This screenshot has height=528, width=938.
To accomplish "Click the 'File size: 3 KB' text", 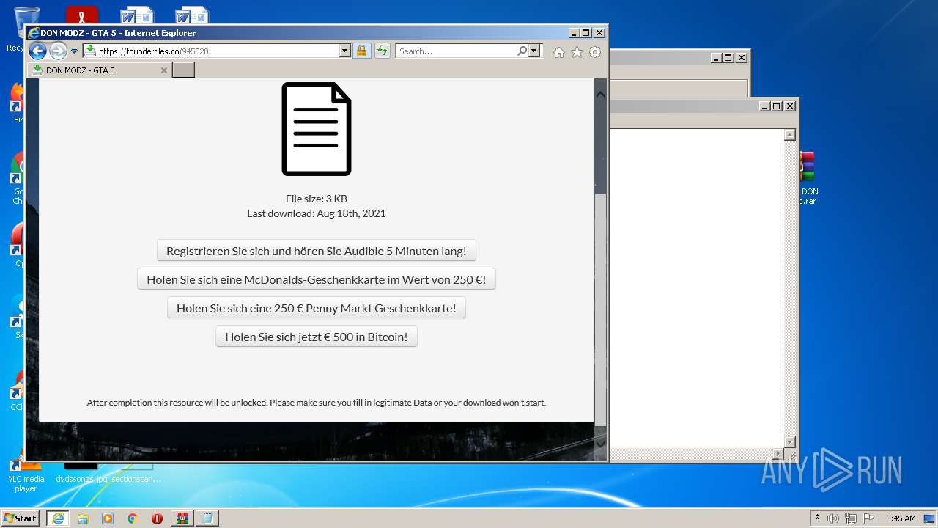I will point(317,199).
